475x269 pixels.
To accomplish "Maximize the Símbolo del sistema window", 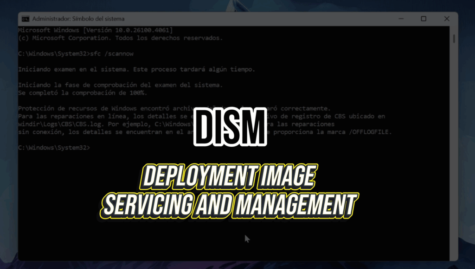I will (x=424, y=19).
